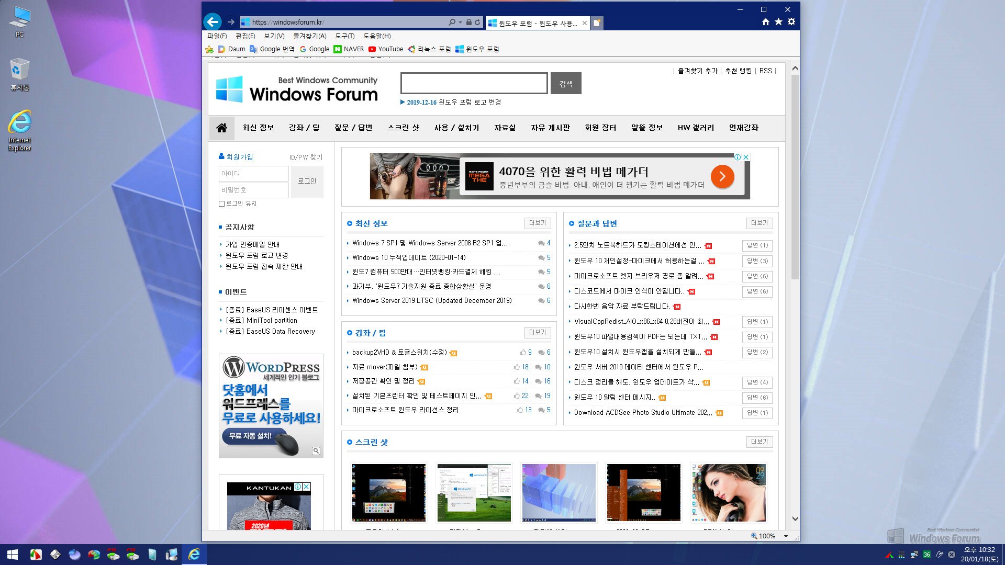Close the MEGA THE banner ad
The height and width of the screenshot is (565, 1005).
746,157
